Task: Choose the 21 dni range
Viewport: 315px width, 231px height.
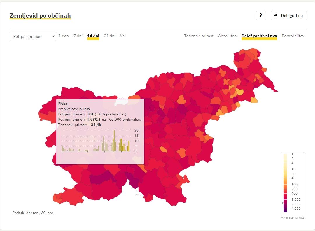Action: 110,36
